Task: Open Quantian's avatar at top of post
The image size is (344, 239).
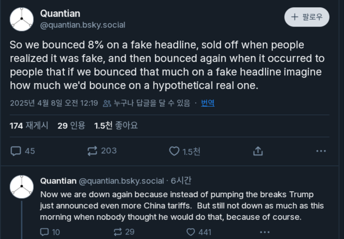Action: (x=22, y=19)
